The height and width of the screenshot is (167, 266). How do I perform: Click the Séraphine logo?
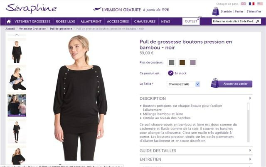[31, 8]
